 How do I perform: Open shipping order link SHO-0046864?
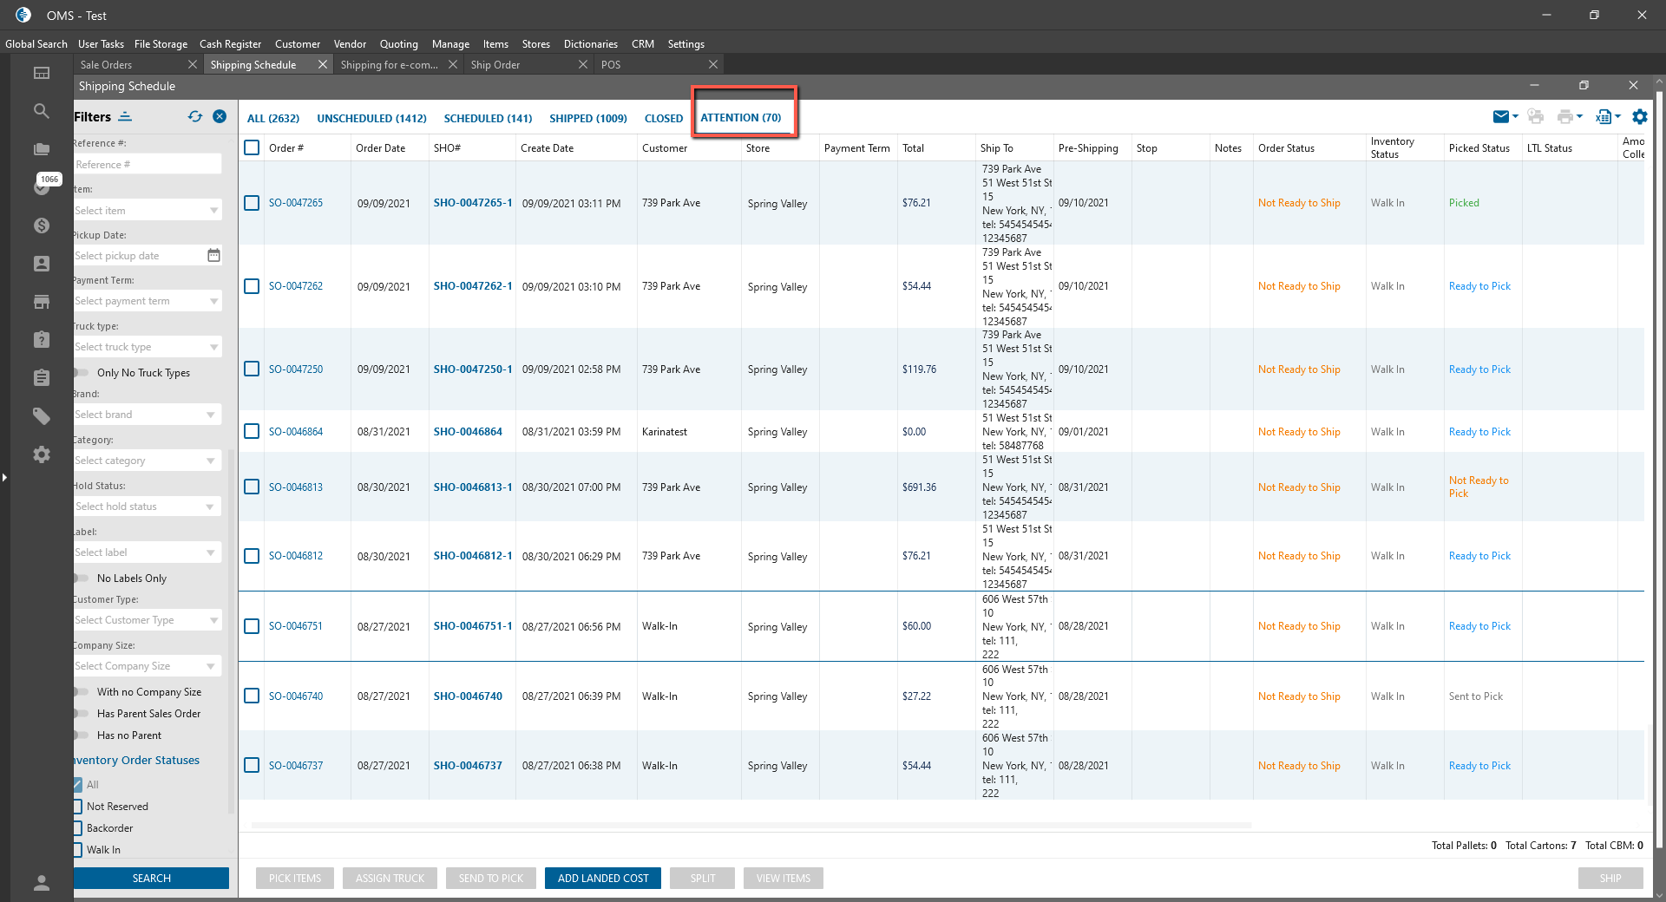[468, 432]
